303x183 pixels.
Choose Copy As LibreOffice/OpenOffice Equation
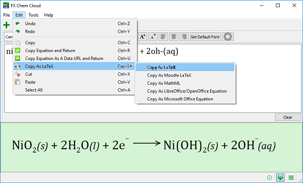pos(185,91)
